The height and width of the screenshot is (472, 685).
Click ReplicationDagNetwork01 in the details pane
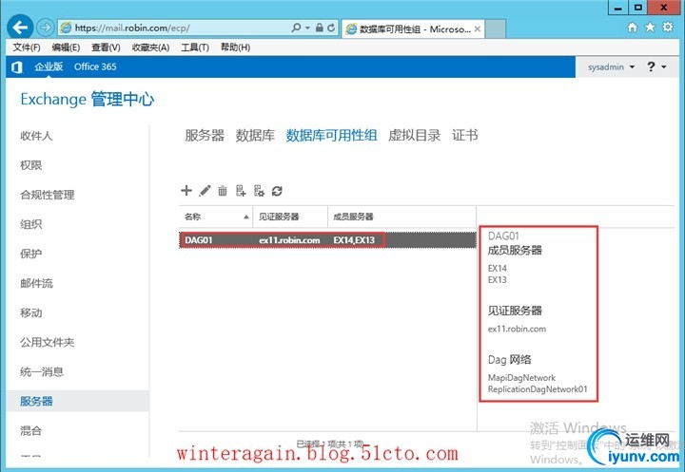coord(538,389)
